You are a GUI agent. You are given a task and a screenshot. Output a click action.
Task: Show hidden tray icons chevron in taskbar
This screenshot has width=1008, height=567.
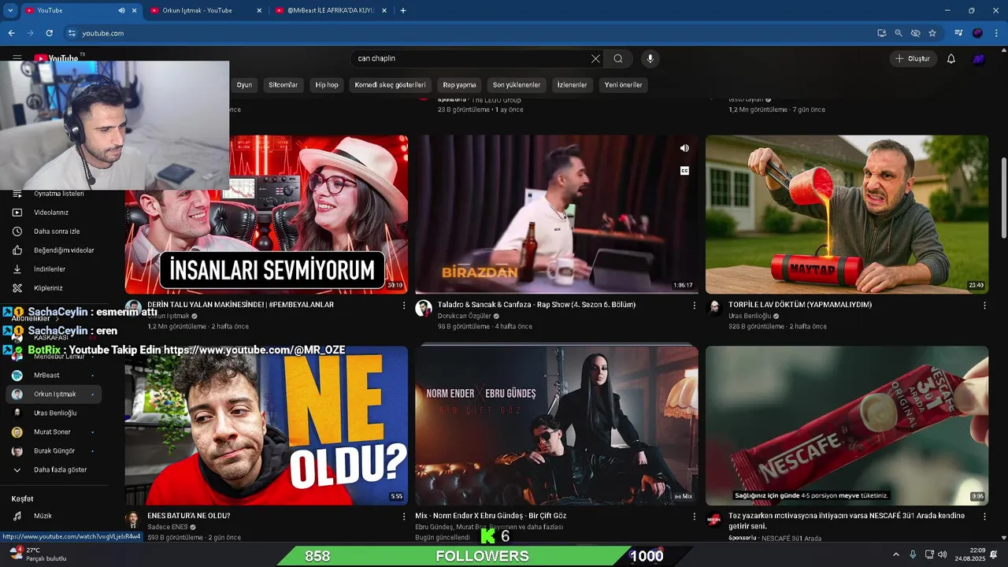895,554
